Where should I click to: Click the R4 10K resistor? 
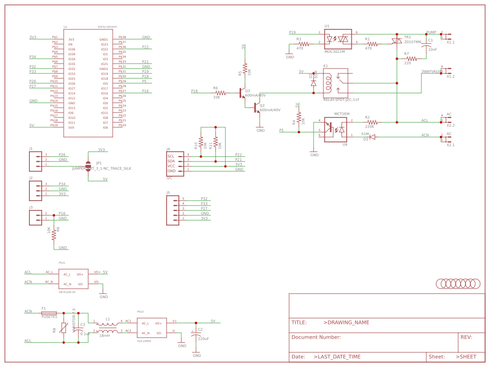[299, 117]
